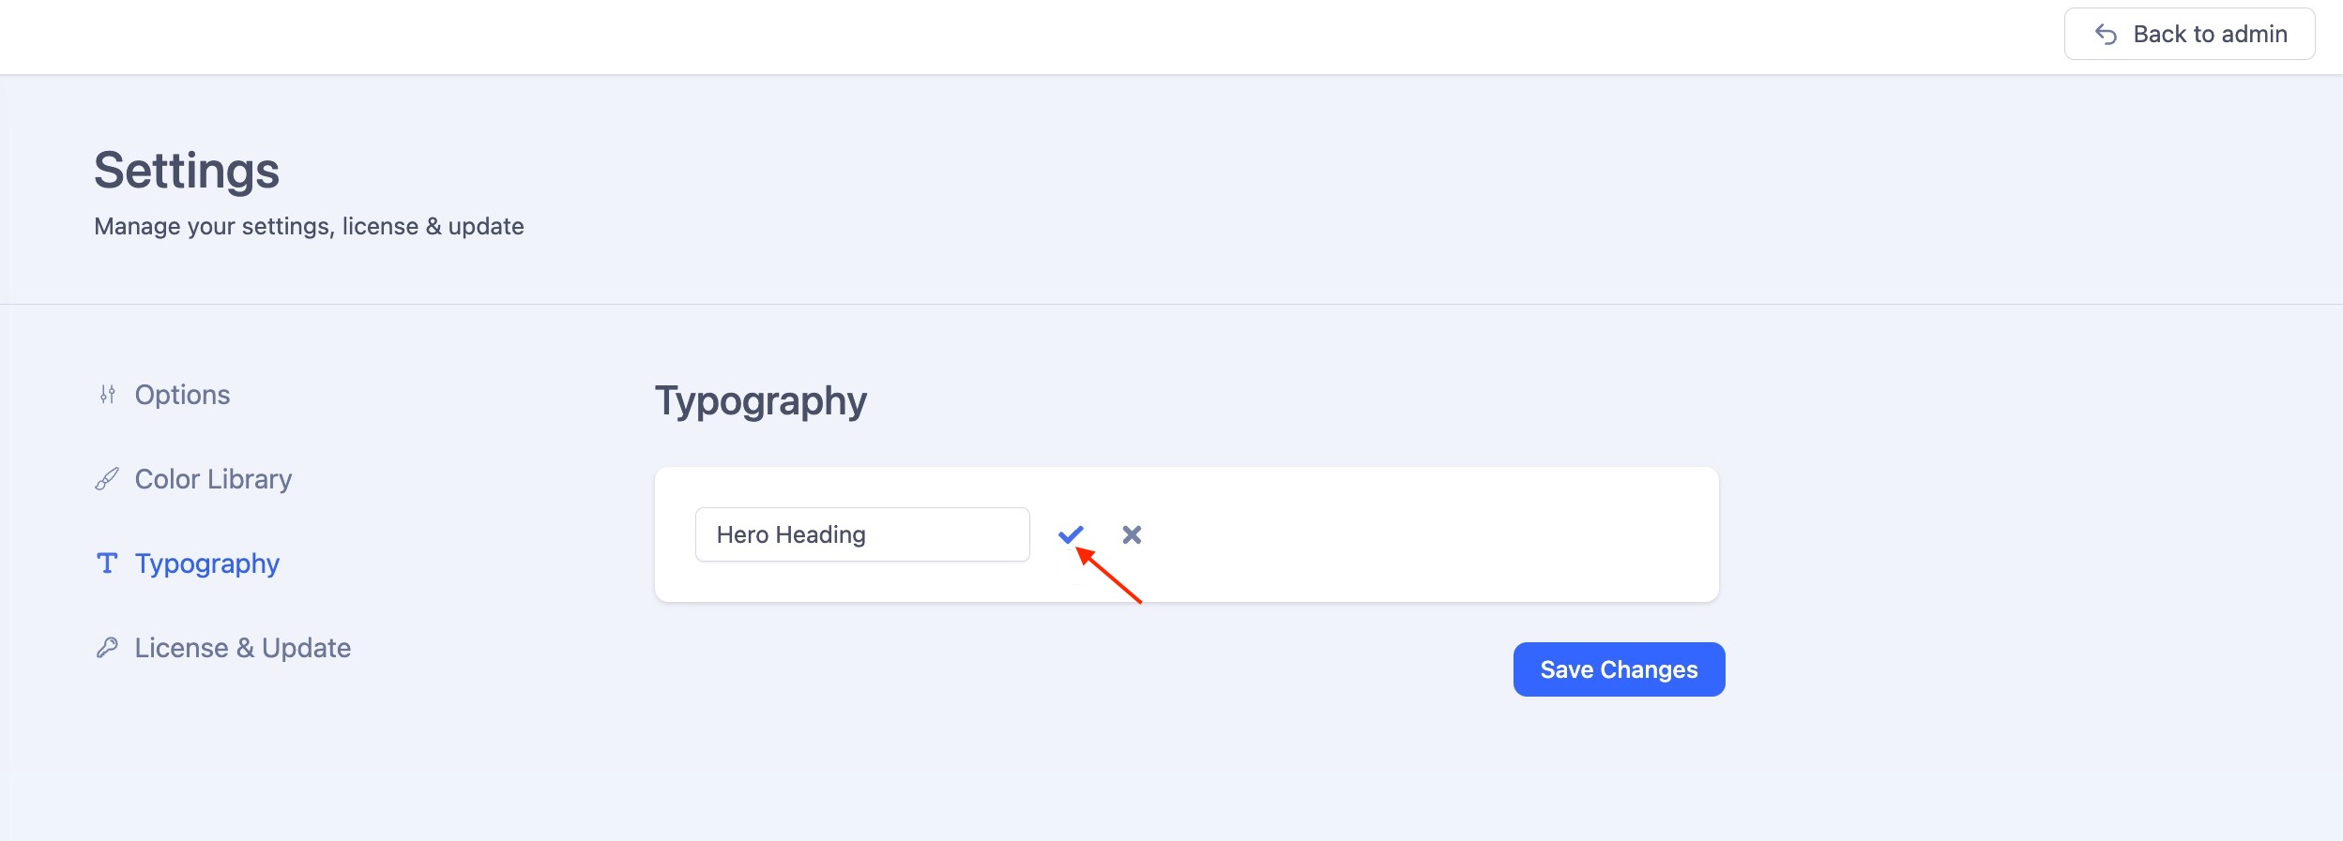Go to Color Library settings

(213, 479)
